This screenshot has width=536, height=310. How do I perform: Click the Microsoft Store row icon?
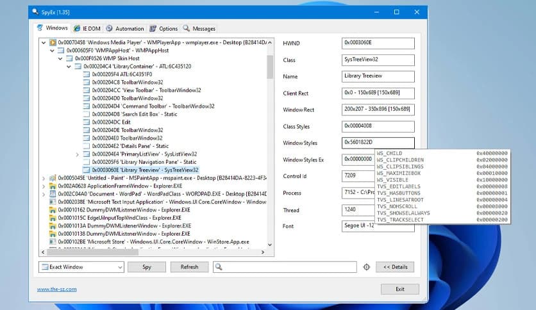53,241
